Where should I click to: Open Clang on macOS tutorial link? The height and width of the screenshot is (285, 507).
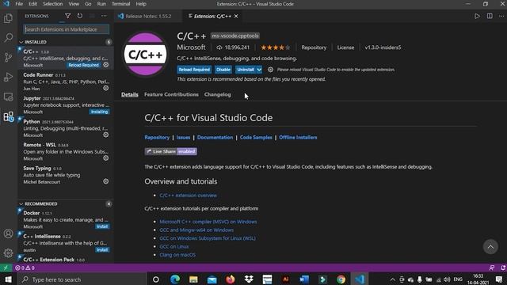[177, 255]
